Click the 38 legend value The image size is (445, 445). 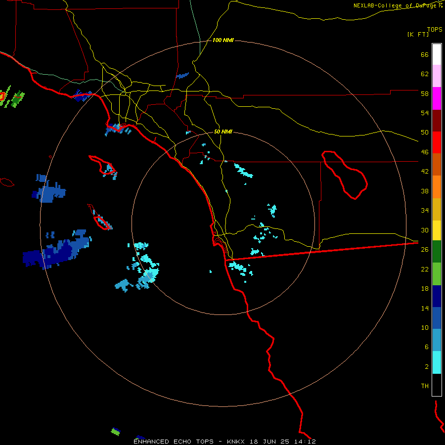(x=425, y=191)
